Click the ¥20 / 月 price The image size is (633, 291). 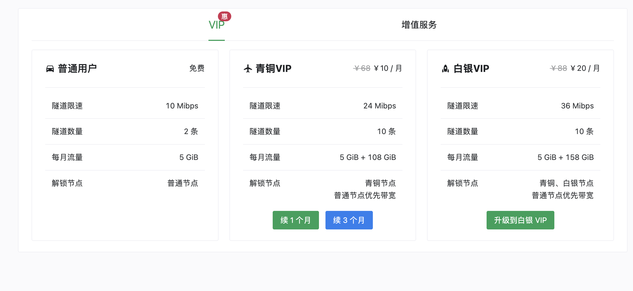point(585,68)
